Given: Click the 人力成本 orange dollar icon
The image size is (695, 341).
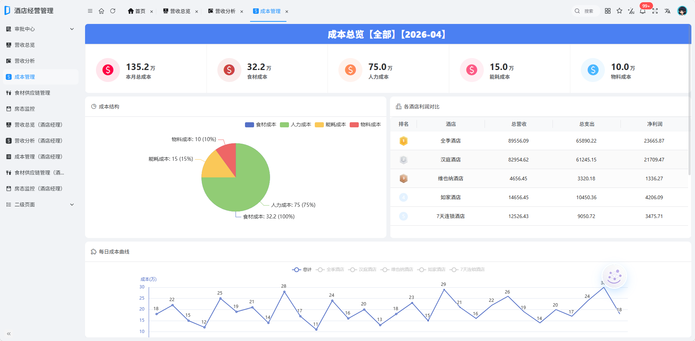Looking at the screenshot, I should pos(350,70).
